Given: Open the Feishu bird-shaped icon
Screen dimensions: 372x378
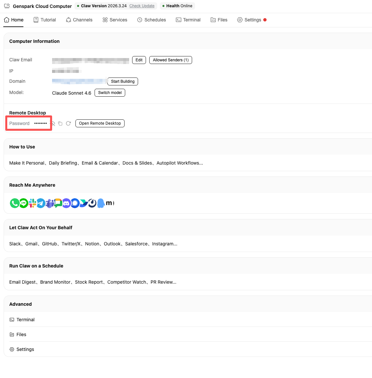Looking at the screenshot, I should pos(84,203).
